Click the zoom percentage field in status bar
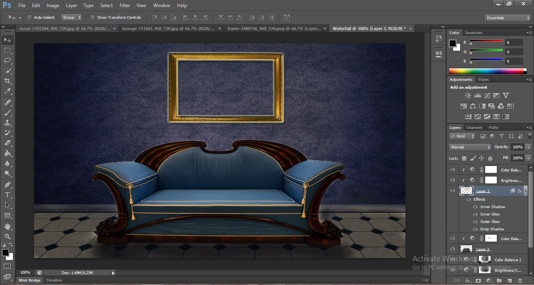534x285 pixels. 26,273
